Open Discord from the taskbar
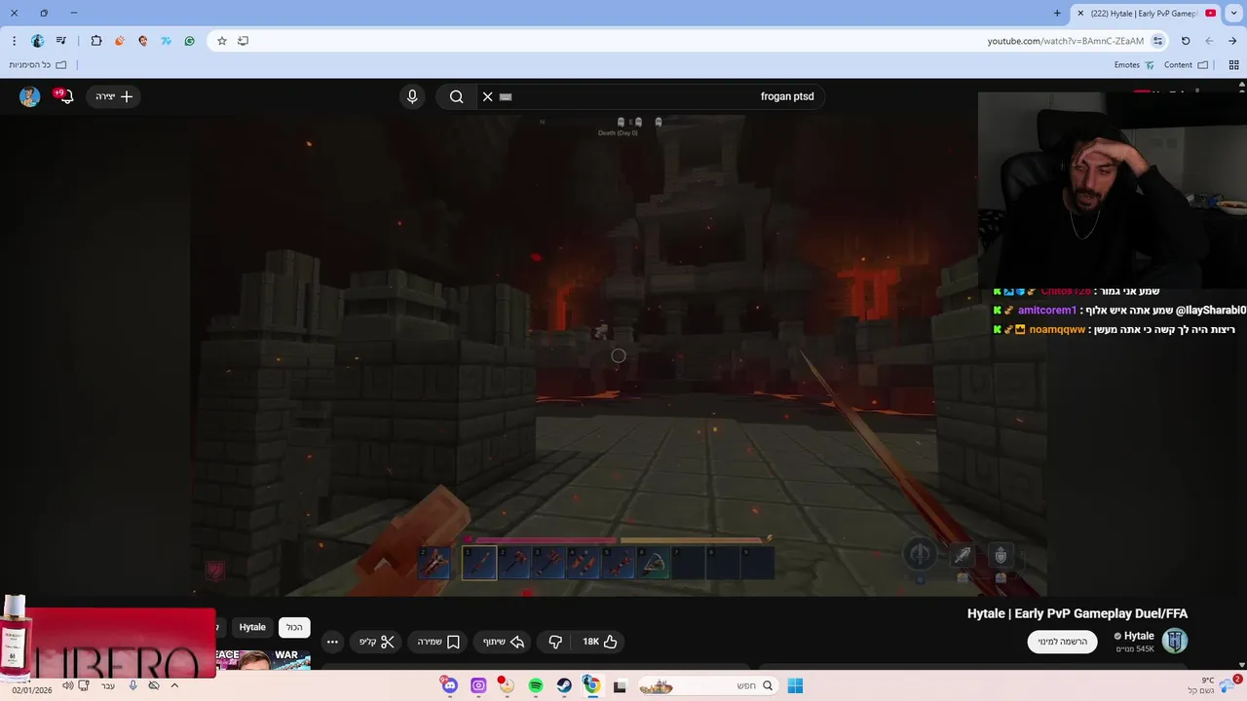The height and width of the screenshot is (701, 1247). [x=449, y=685]
